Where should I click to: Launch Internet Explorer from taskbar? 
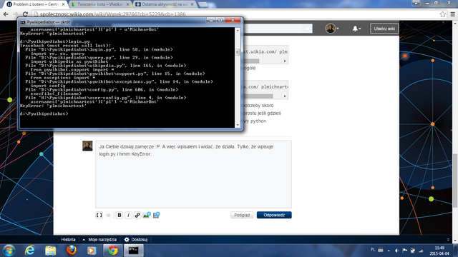click(30, 251)
